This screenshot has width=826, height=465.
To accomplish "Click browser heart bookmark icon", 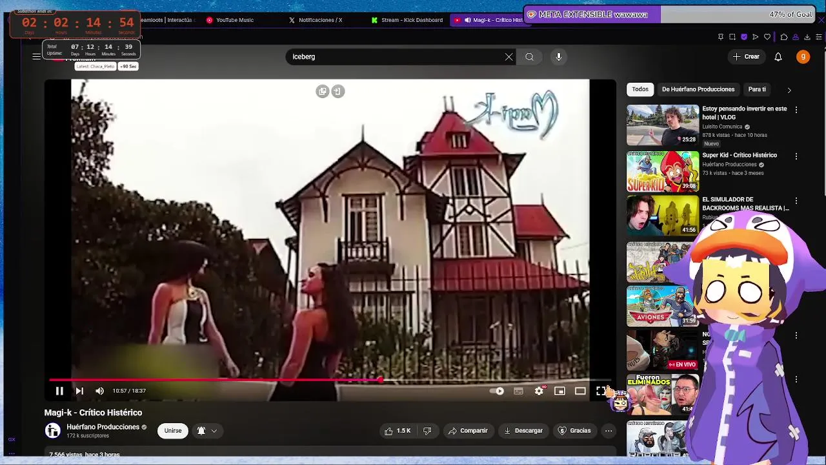I will [x=767, y=37].
